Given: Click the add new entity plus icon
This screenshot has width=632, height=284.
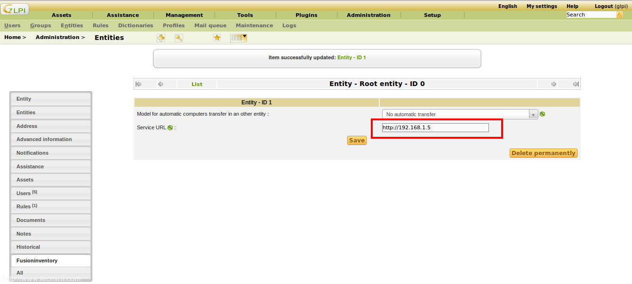Looking at the screenshot, I should tap(161, 38).
